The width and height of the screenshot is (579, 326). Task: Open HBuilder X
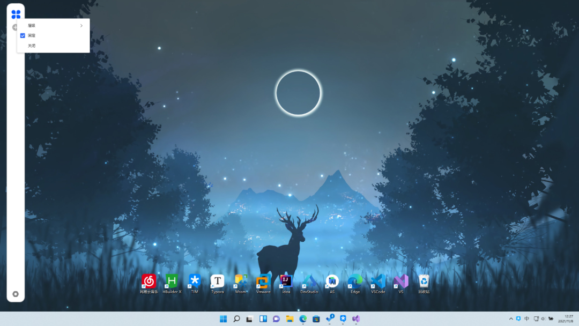(x=171, y=281)
